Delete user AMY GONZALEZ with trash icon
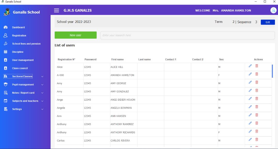Image resolution: width=278 pixels, height=149 pixels. (257, 90)
